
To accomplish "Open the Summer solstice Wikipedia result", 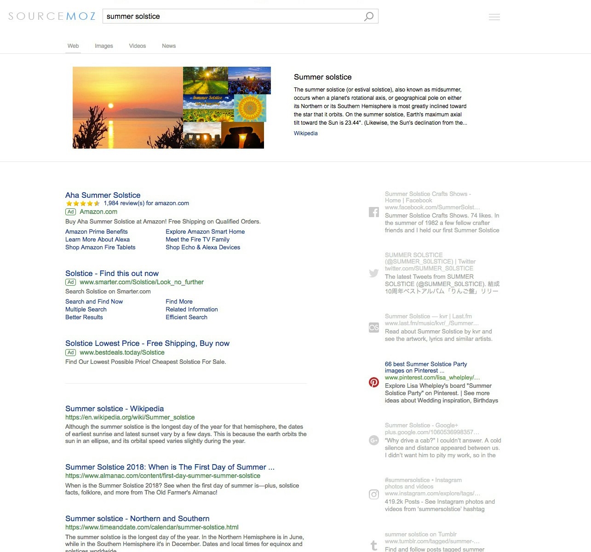I will coord(114,408).
